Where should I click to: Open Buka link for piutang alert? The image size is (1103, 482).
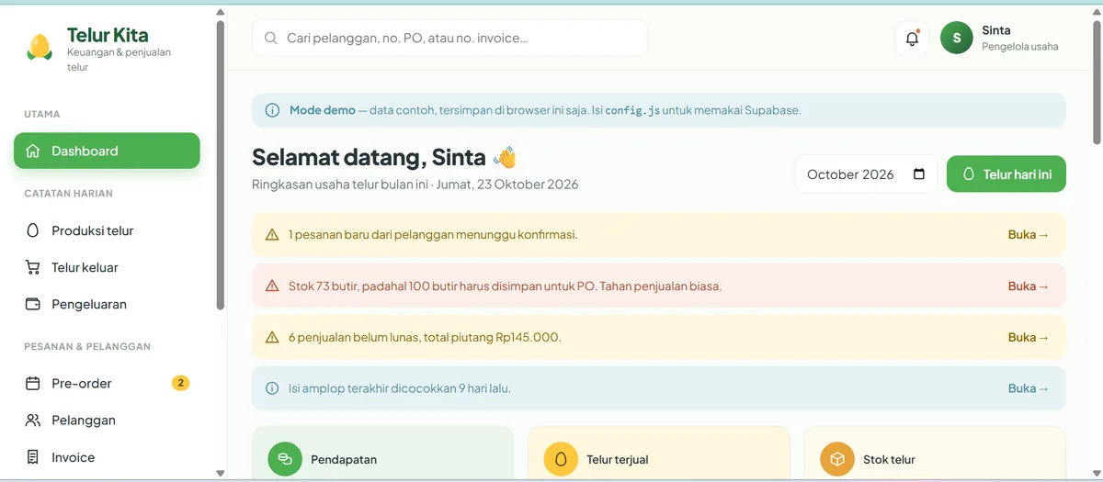[x=1029, y=338]
